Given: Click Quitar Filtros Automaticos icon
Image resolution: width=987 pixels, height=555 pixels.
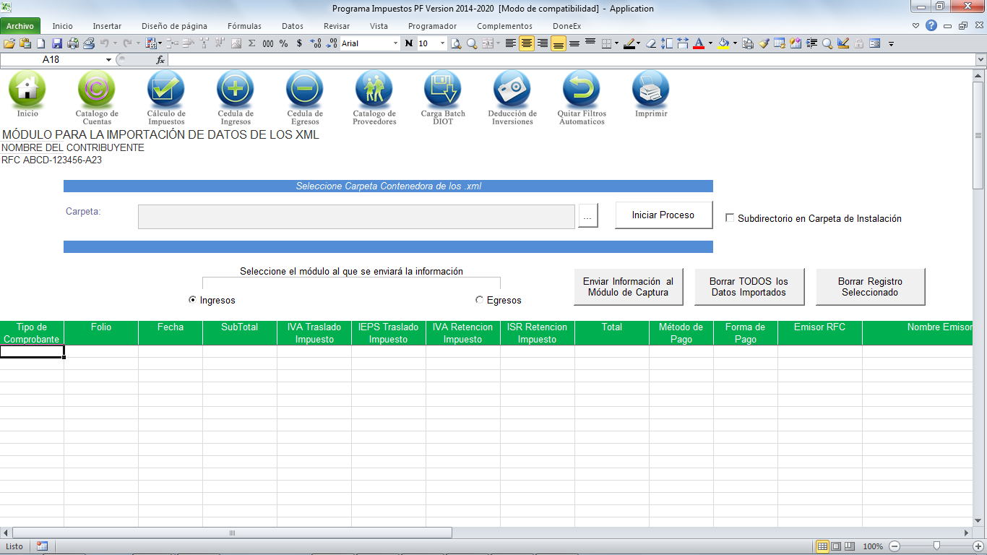Looking at the screenshot, I should coord(582,90).
